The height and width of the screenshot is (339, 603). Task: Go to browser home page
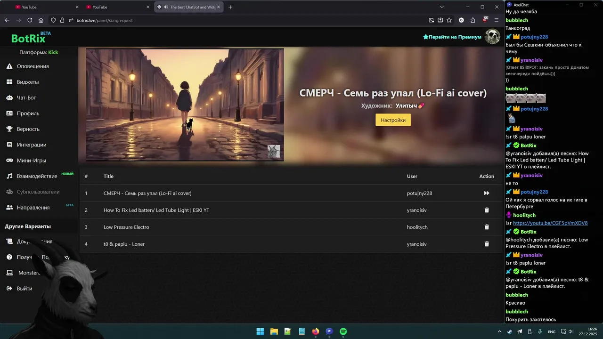(x=41, y=20)
